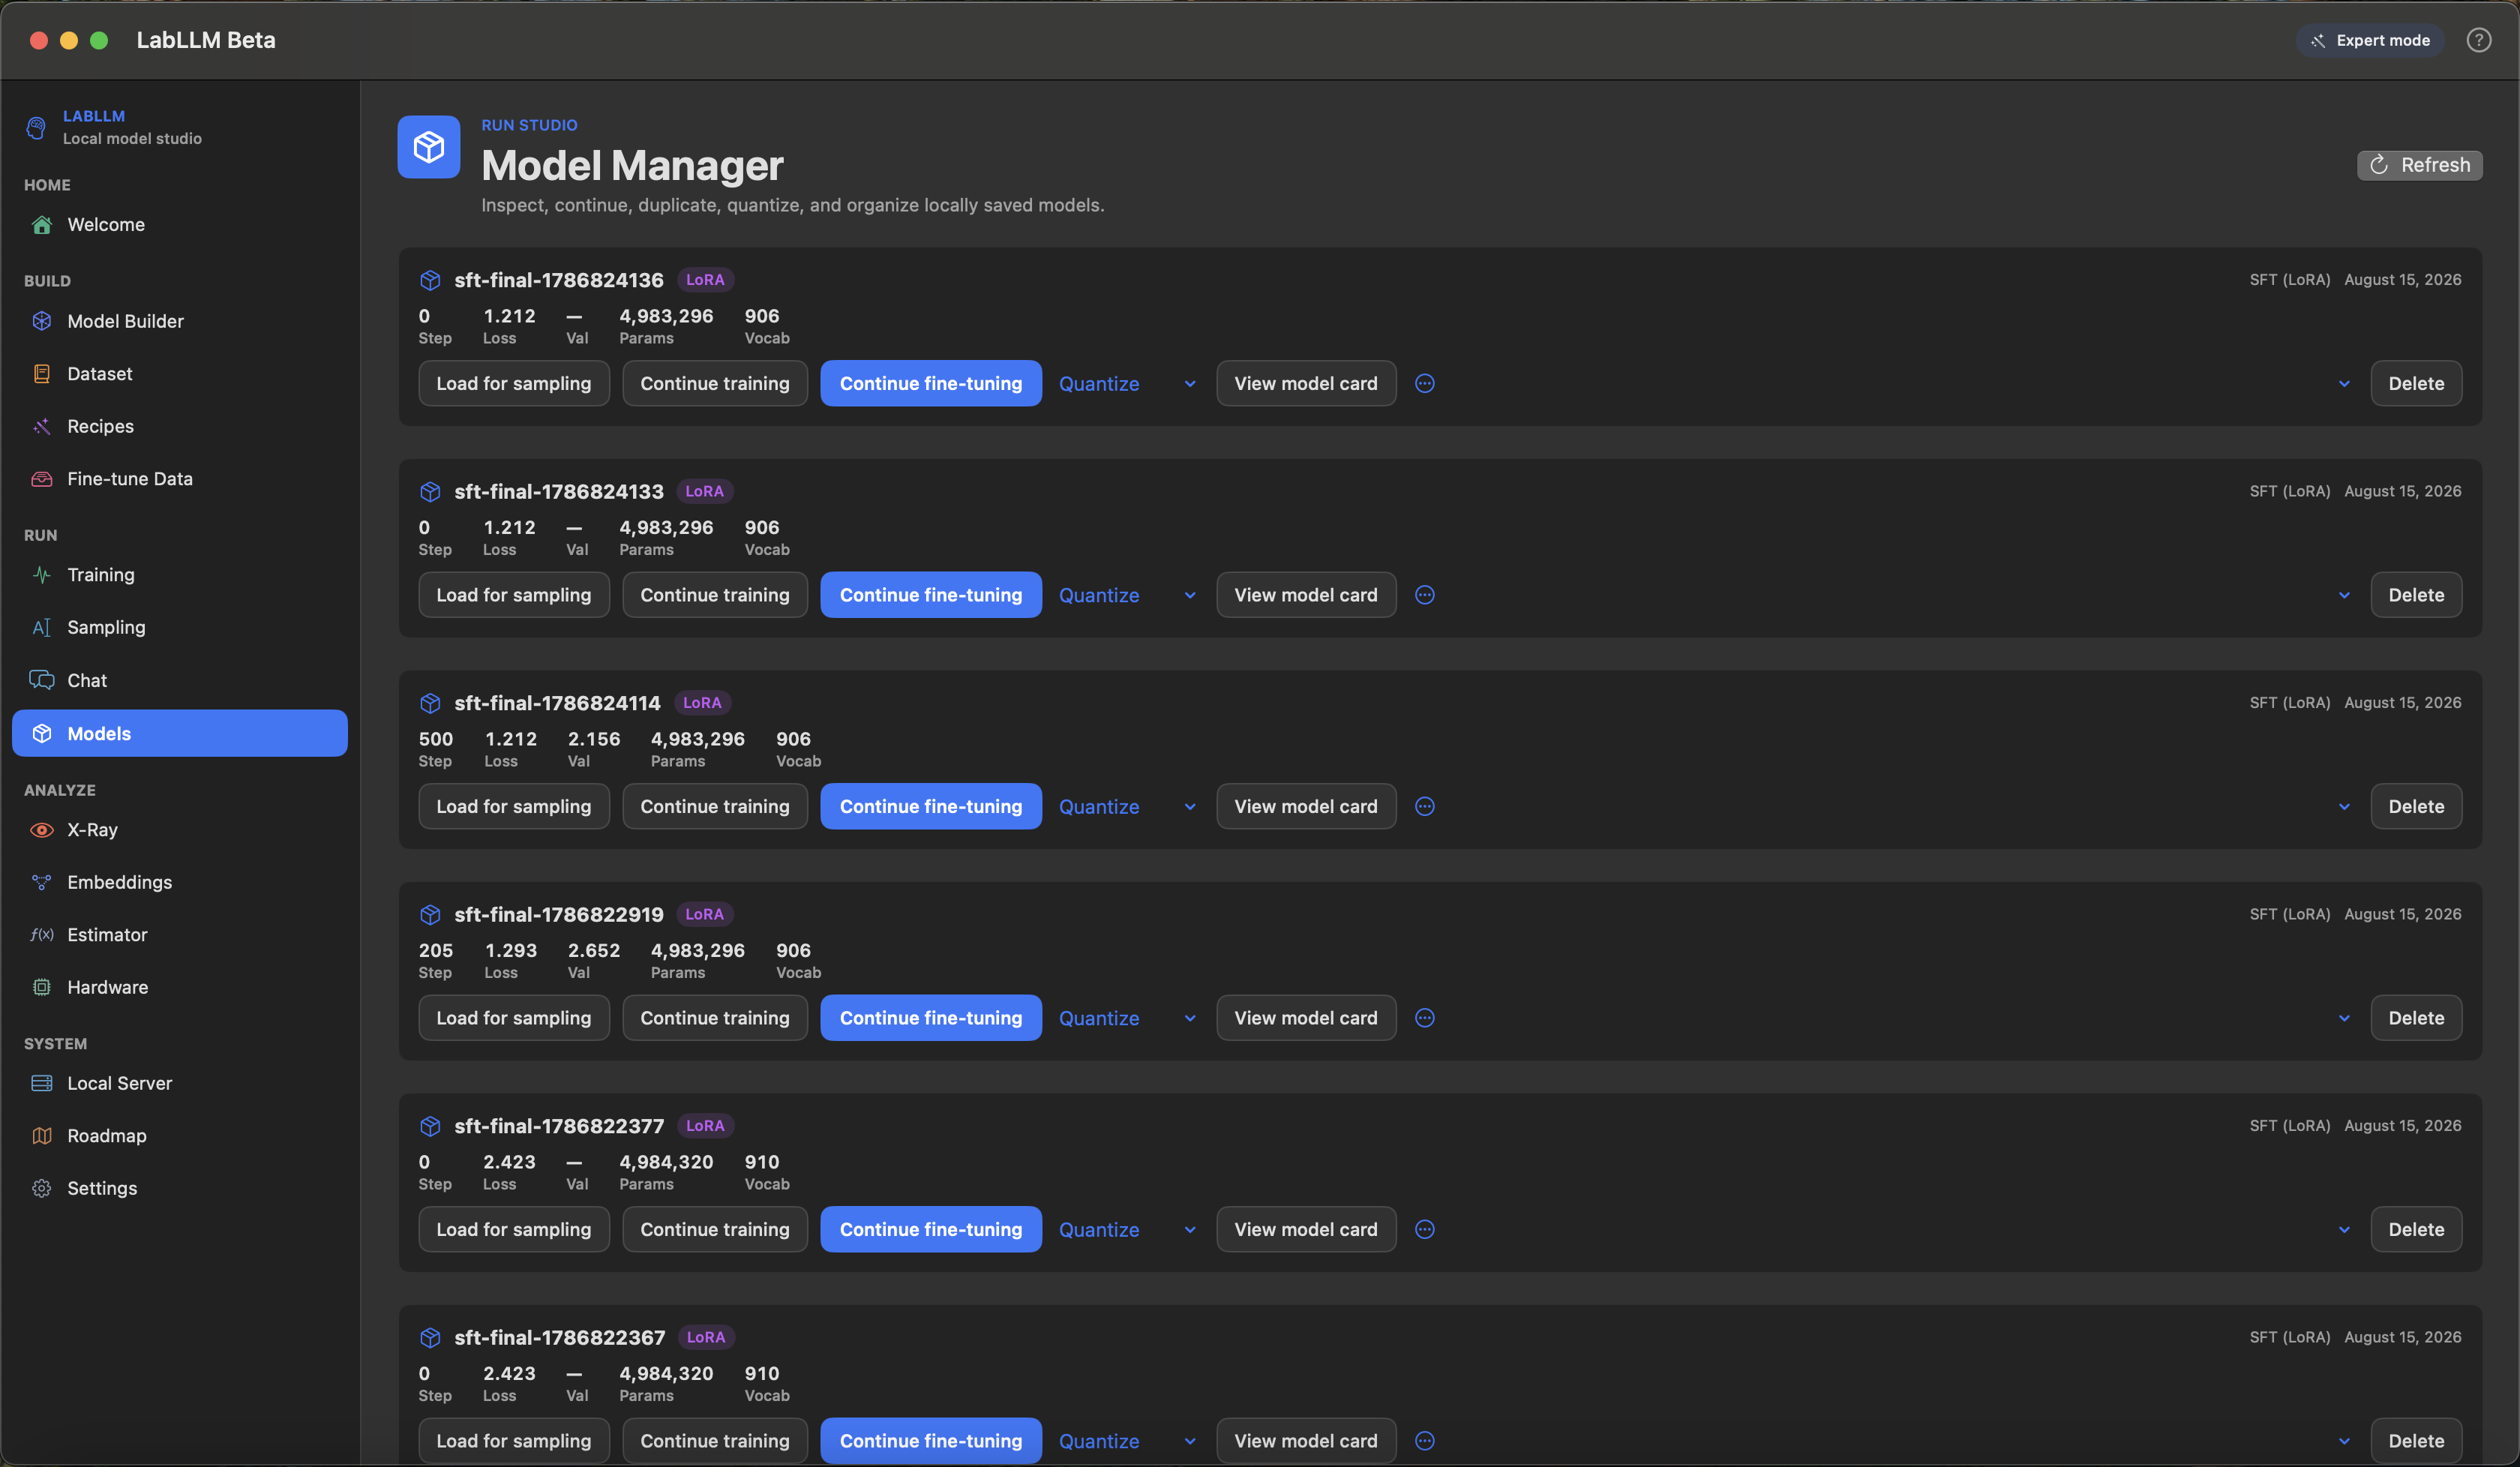Screen dimensions: 2520x1467
Task: Click the Fine-tune Data tray icon
Action: (42, 479)
